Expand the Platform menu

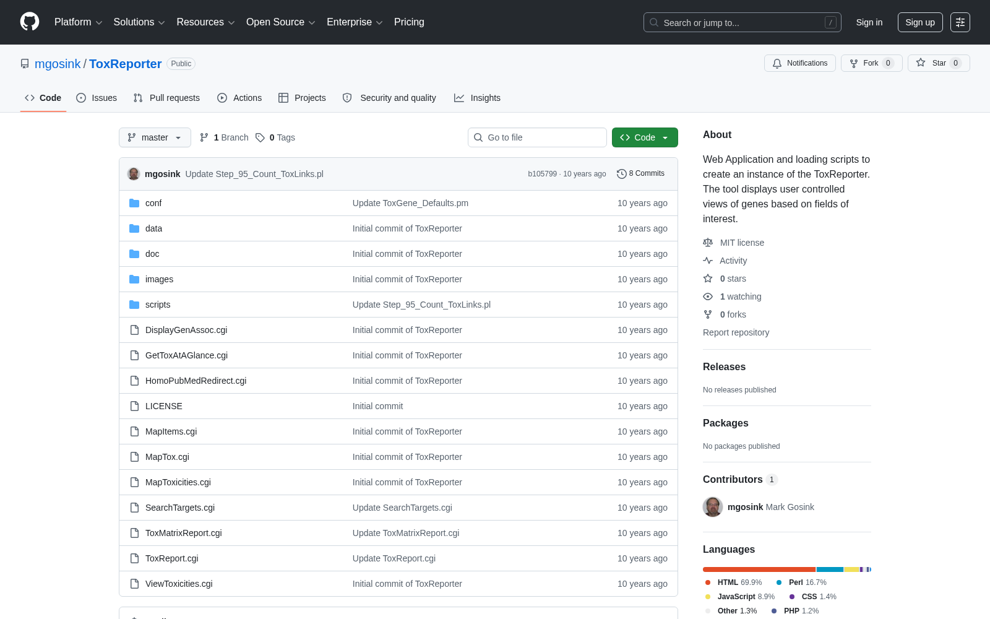pos(78,22)
